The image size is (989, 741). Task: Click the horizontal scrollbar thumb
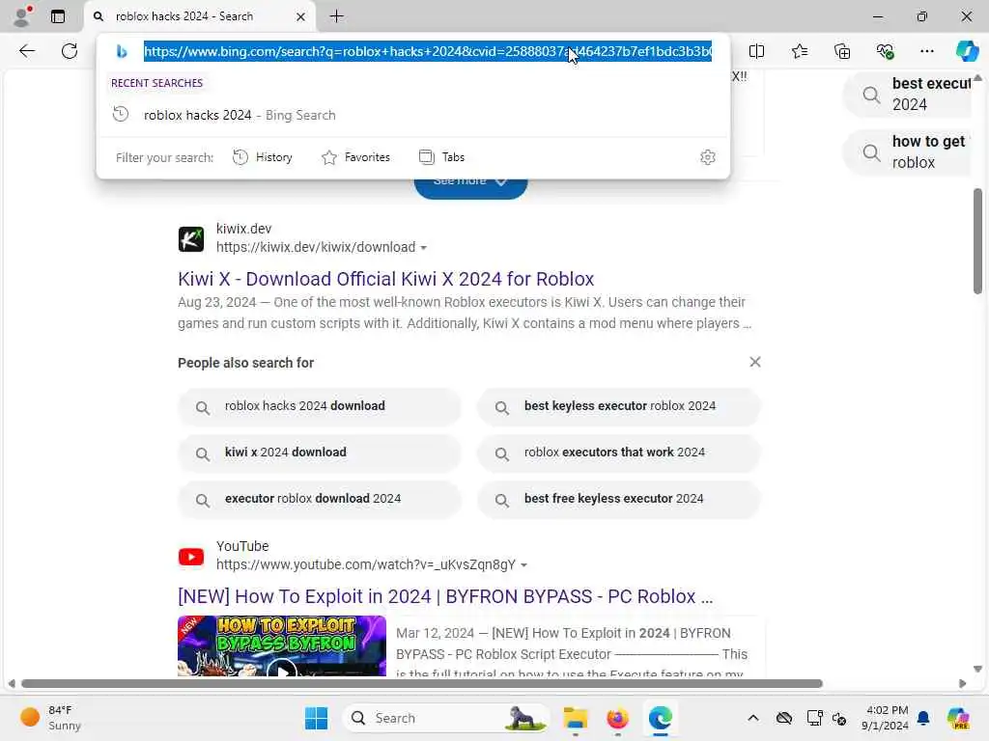click(421, 684)
